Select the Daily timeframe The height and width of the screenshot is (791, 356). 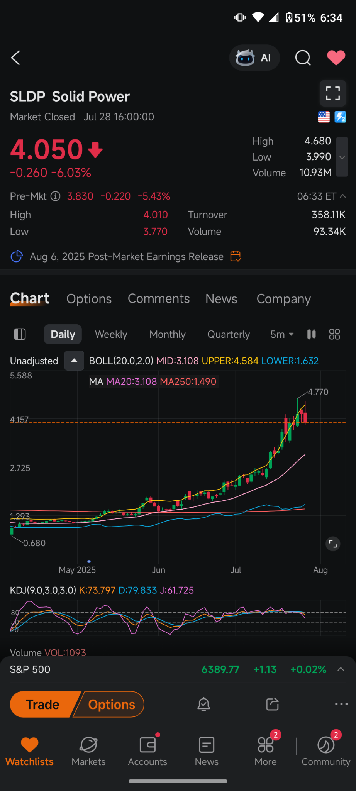click(x=63, y=334)
